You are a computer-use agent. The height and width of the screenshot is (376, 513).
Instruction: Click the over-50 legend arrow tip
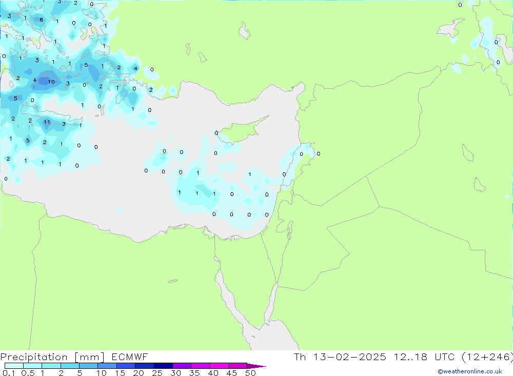pos(256,366)
